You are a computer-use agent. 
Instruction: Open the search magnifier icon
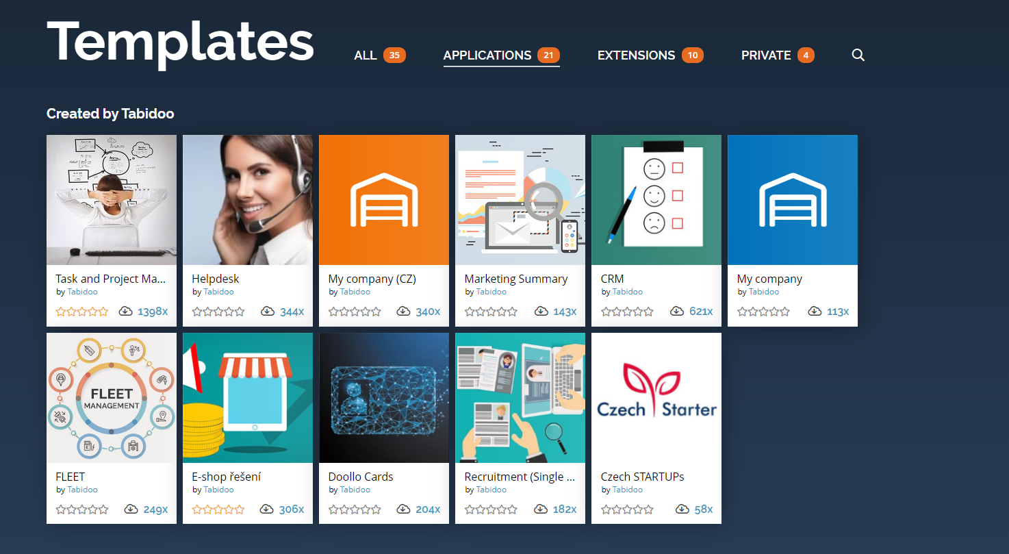[x=858, y=55]
